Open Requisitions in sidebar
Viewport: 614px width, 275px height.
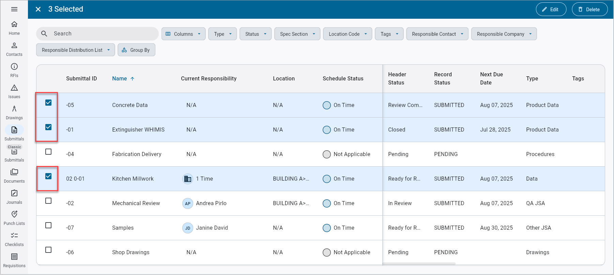(14, 260)
